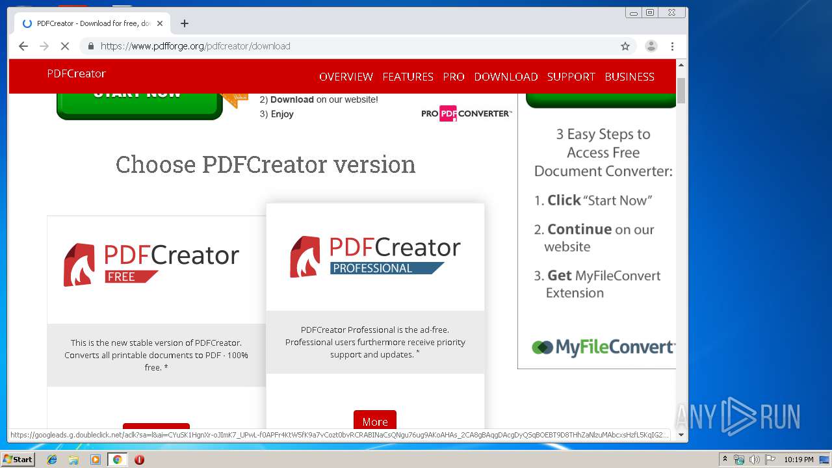Click the red button under PDFCreator Free
The width and height of the screenshot is (832, 468).
pos(156,427)
